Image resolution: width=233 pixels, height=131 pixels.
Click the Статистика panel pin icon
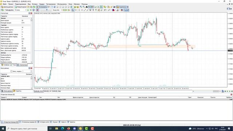click(29, 13)
